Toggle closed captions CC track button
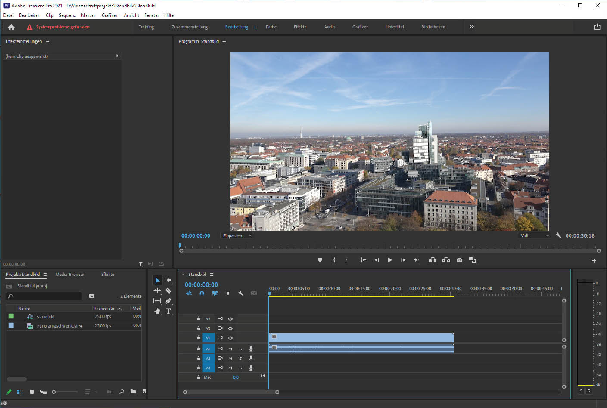The image size is (607, 408). point(254,293)
